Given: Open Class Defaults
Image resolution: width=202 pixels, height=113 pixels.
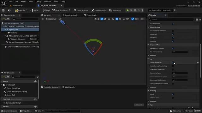Looking at the screenshot, I should coord(99,10).
